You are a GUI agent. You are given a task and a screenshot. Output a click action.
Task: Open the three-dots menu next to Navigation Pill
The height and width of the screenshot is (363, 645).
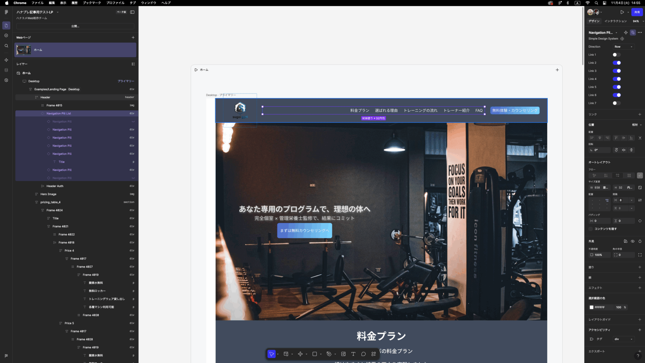(x=640, y=33)
